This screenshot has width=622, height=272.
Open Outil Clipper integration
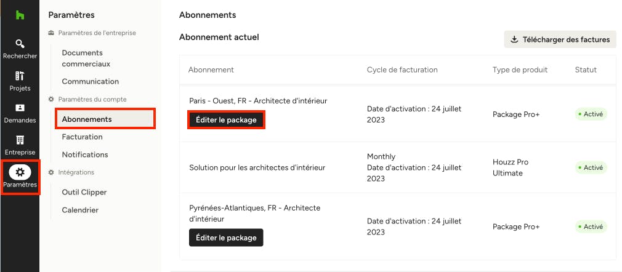pyautogui.click(x=84, y=192)
